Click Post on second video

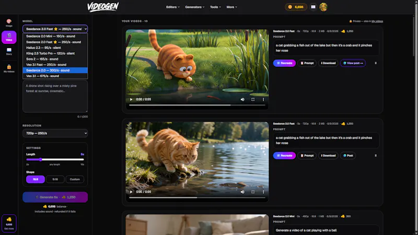pos(348,156)
